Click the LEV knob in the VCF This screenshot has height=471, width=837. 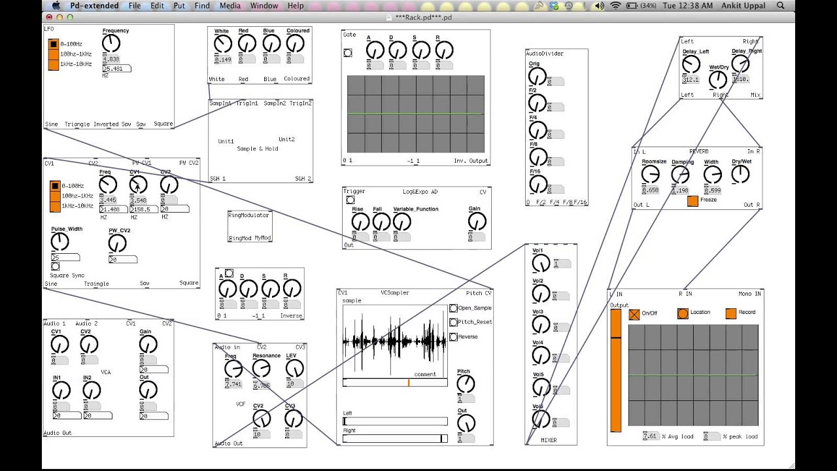tap(294, 369)
